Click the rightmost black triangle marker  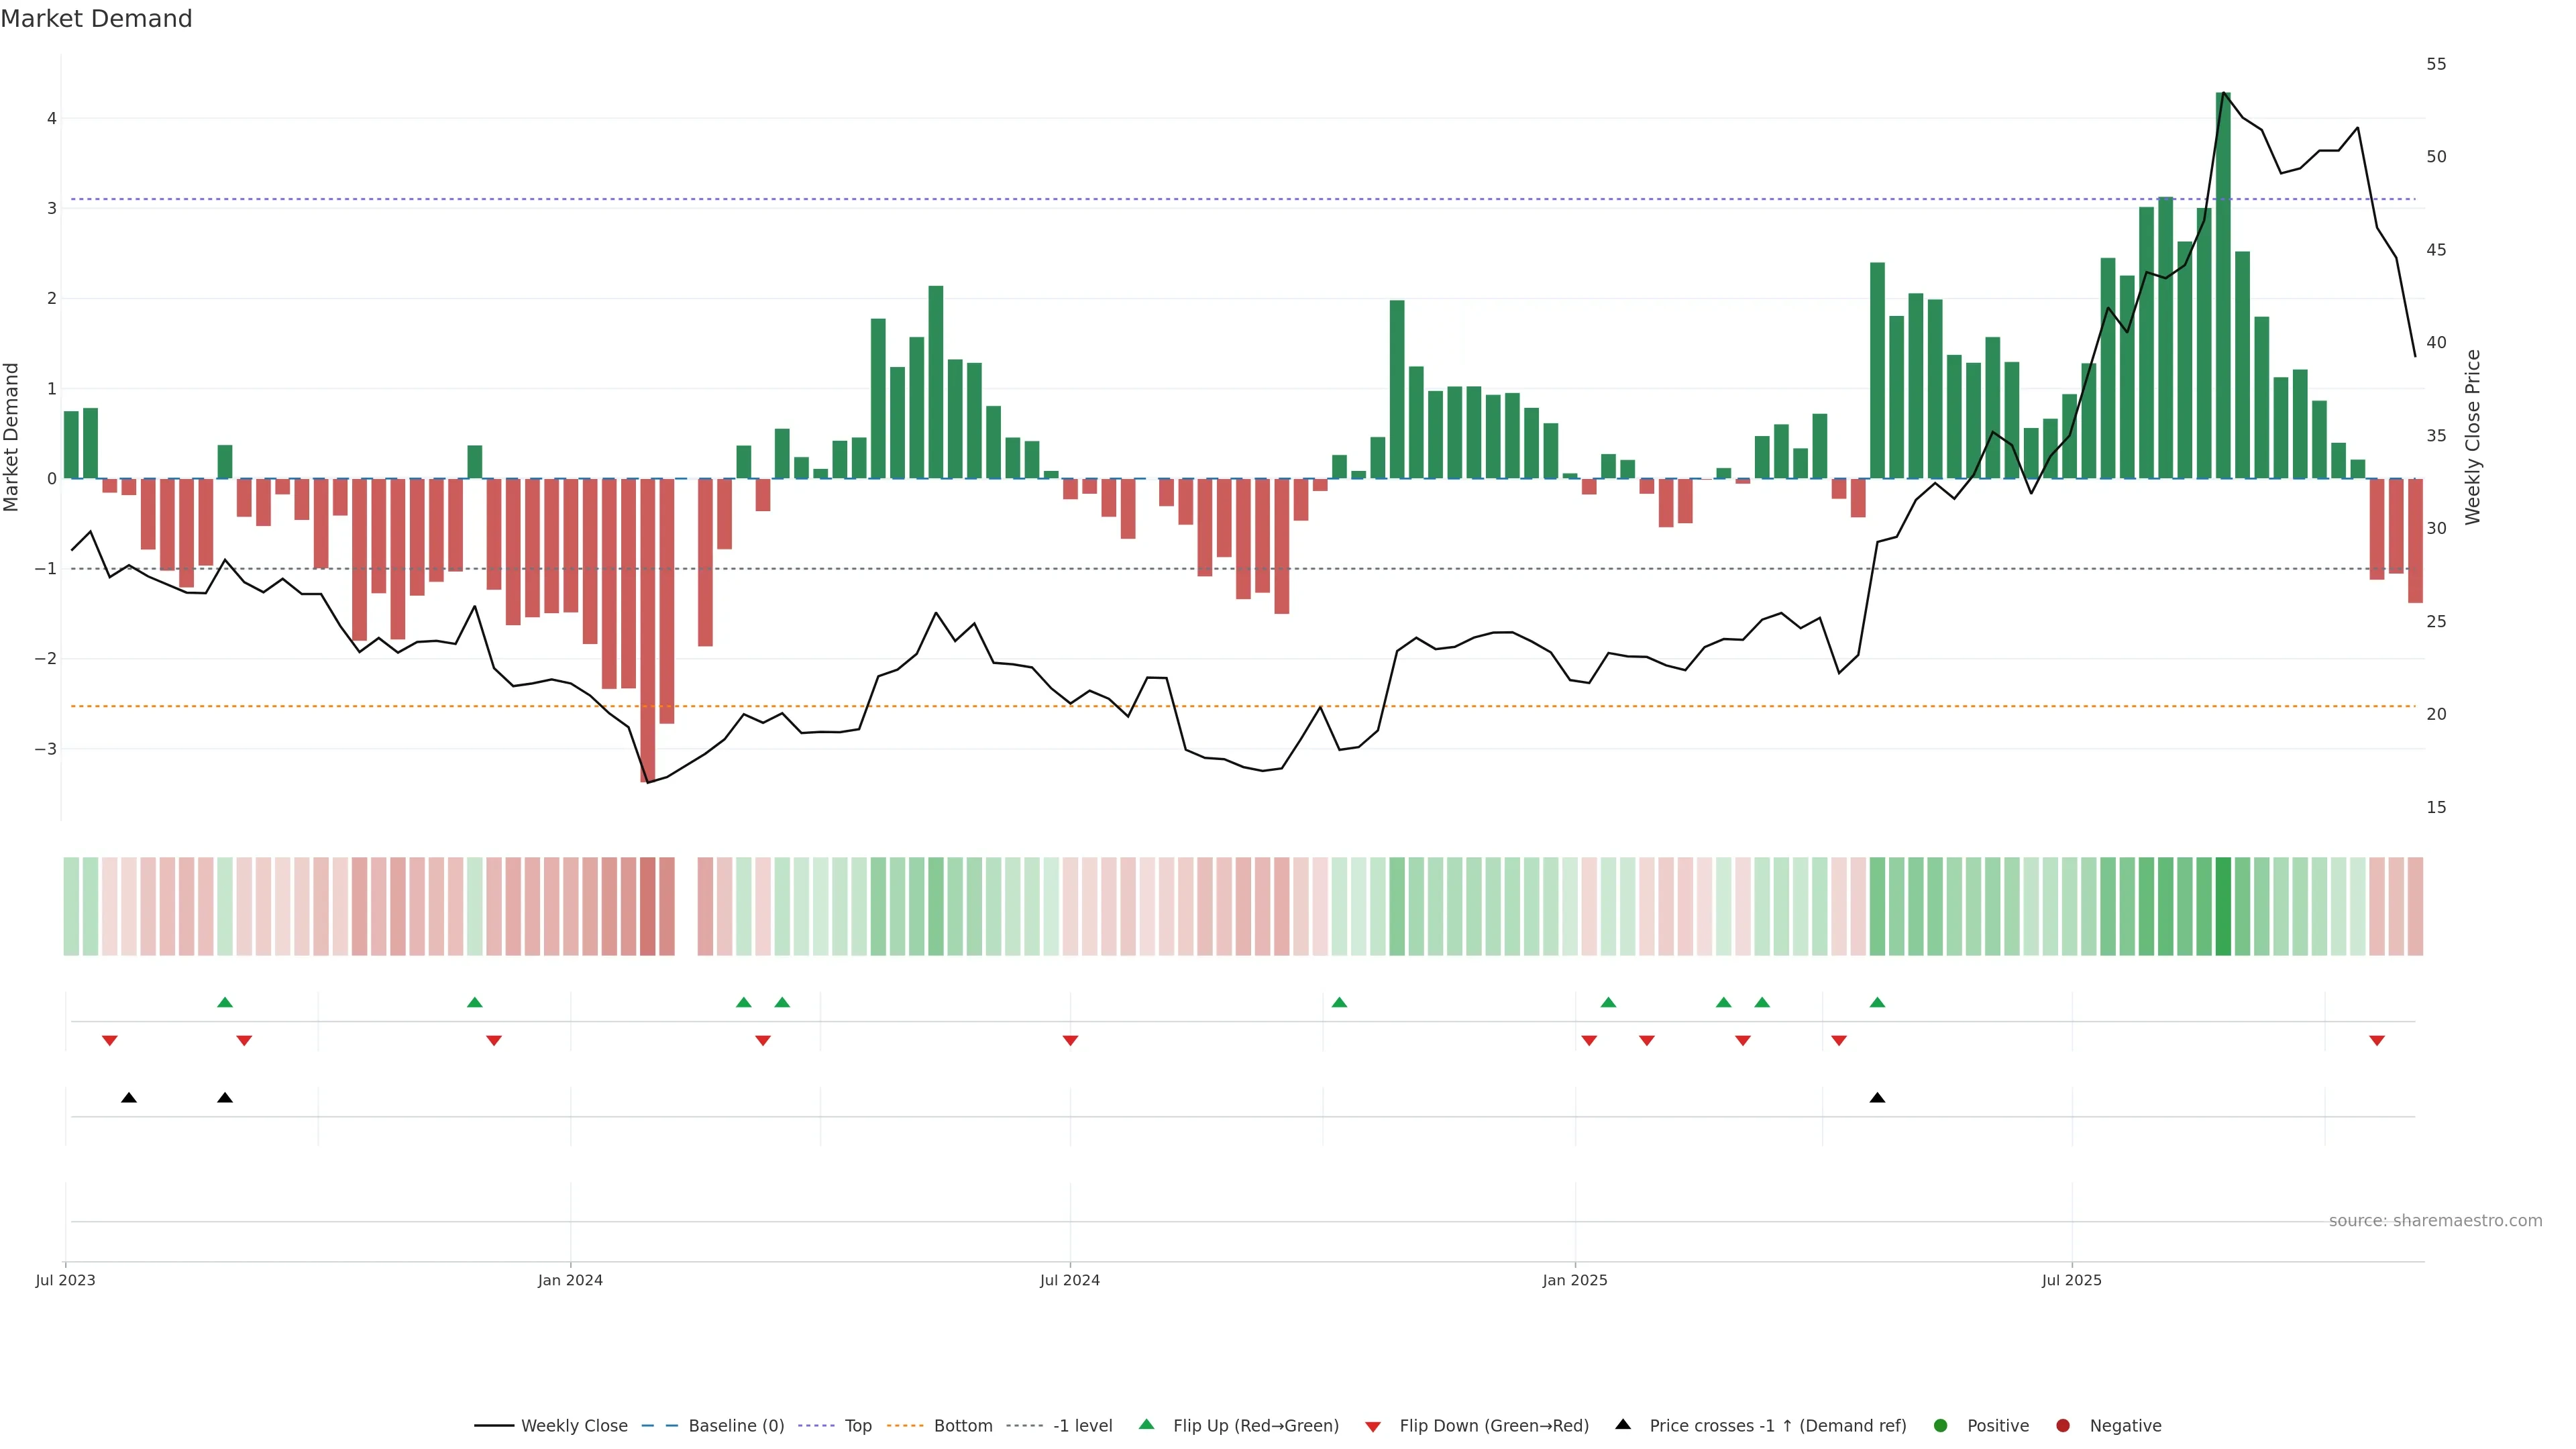[1877, 1098]
